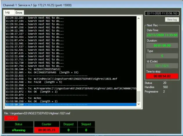
Task: Click the Next Rec DateTime value field
Action: pyautogui.click(x=162, y=35)
